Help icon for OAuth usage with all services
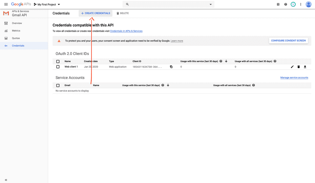 coord(275,61)
